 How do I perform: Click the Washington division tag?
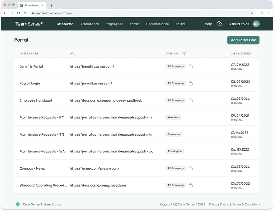tap(175, 151)
